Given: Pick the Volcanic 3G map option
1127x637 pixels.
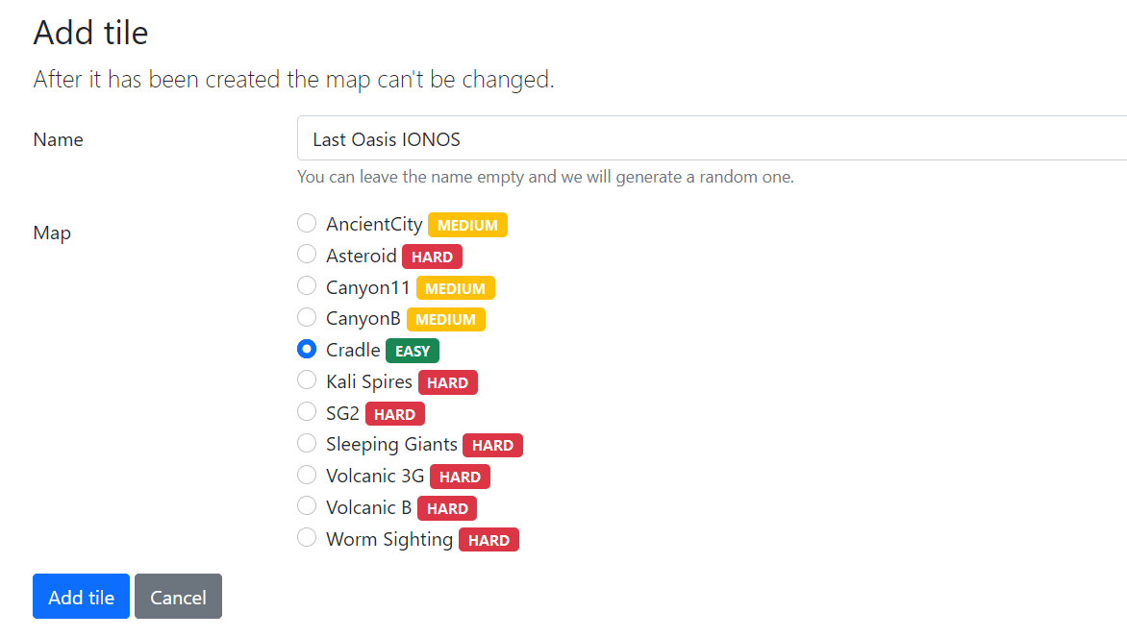Looking at the screenshot, I should click(x=307, y=475).
